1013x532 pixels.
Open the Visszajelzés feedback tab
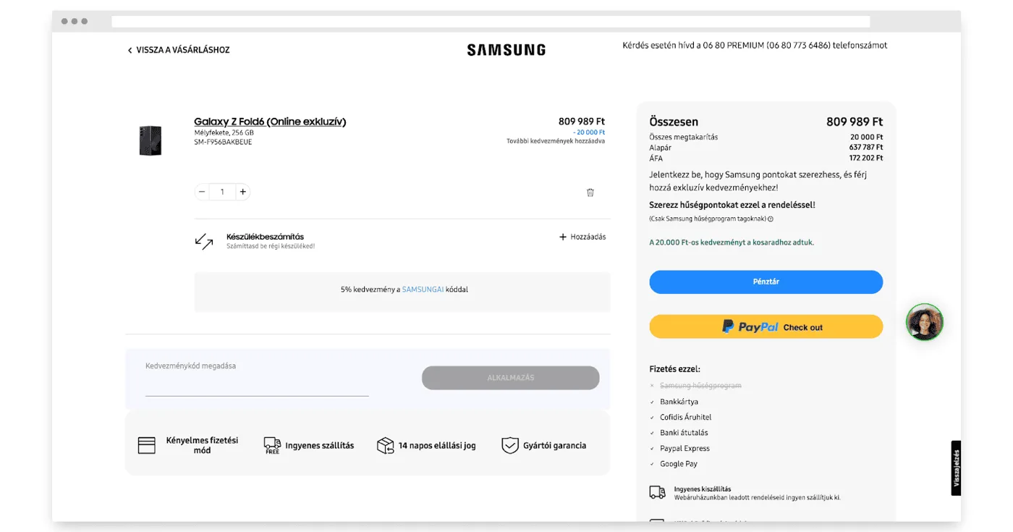click(956, 468)
